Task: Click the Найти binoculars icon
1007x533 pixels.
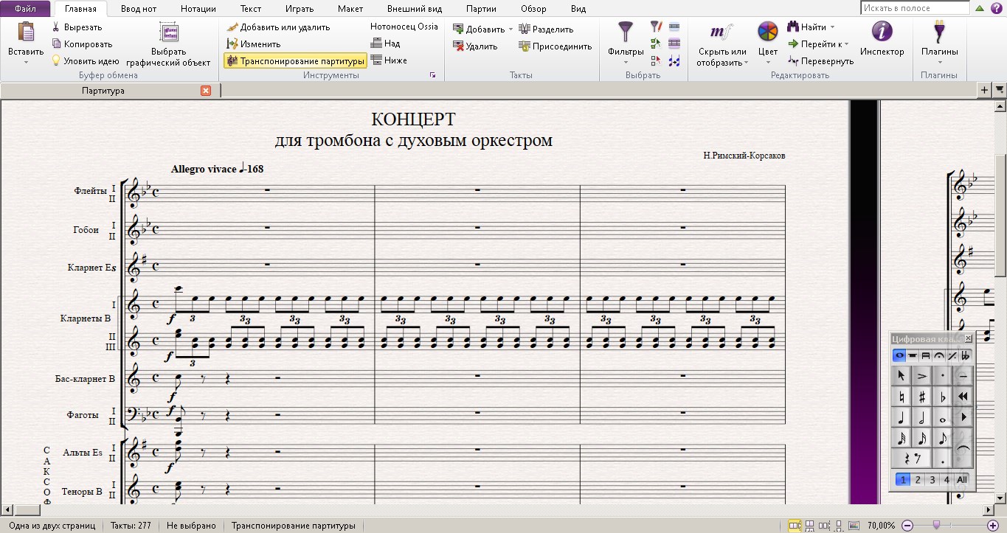Action: pyautogui.click(x=794, y=27)
